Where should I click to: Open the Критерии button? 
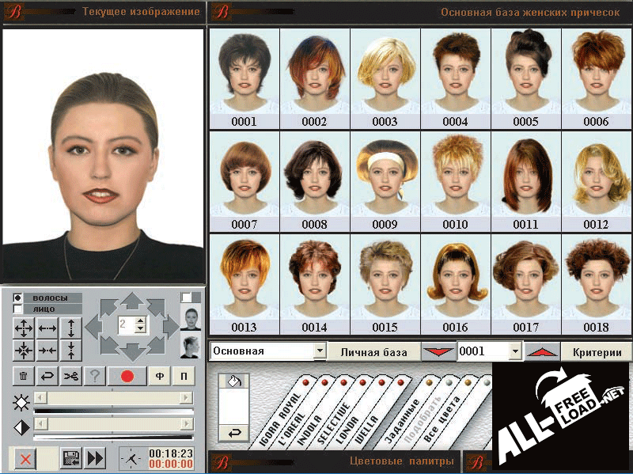pos(597,351)
